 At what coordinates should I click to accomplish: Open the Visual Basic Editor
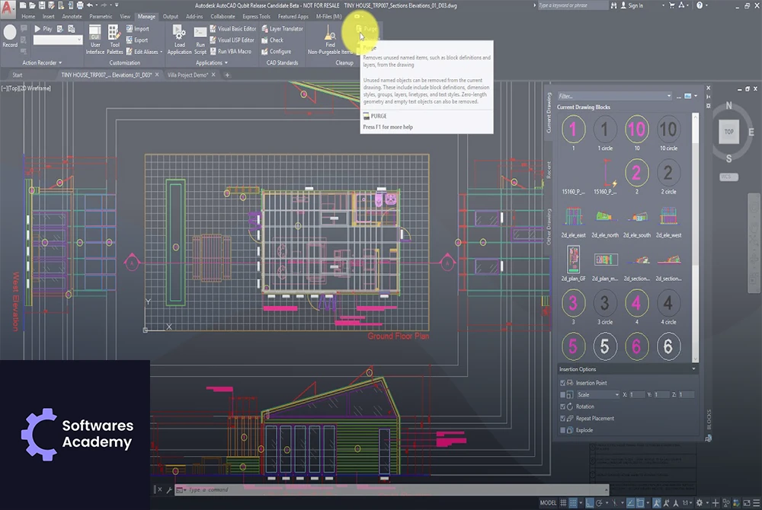[233, 29]
